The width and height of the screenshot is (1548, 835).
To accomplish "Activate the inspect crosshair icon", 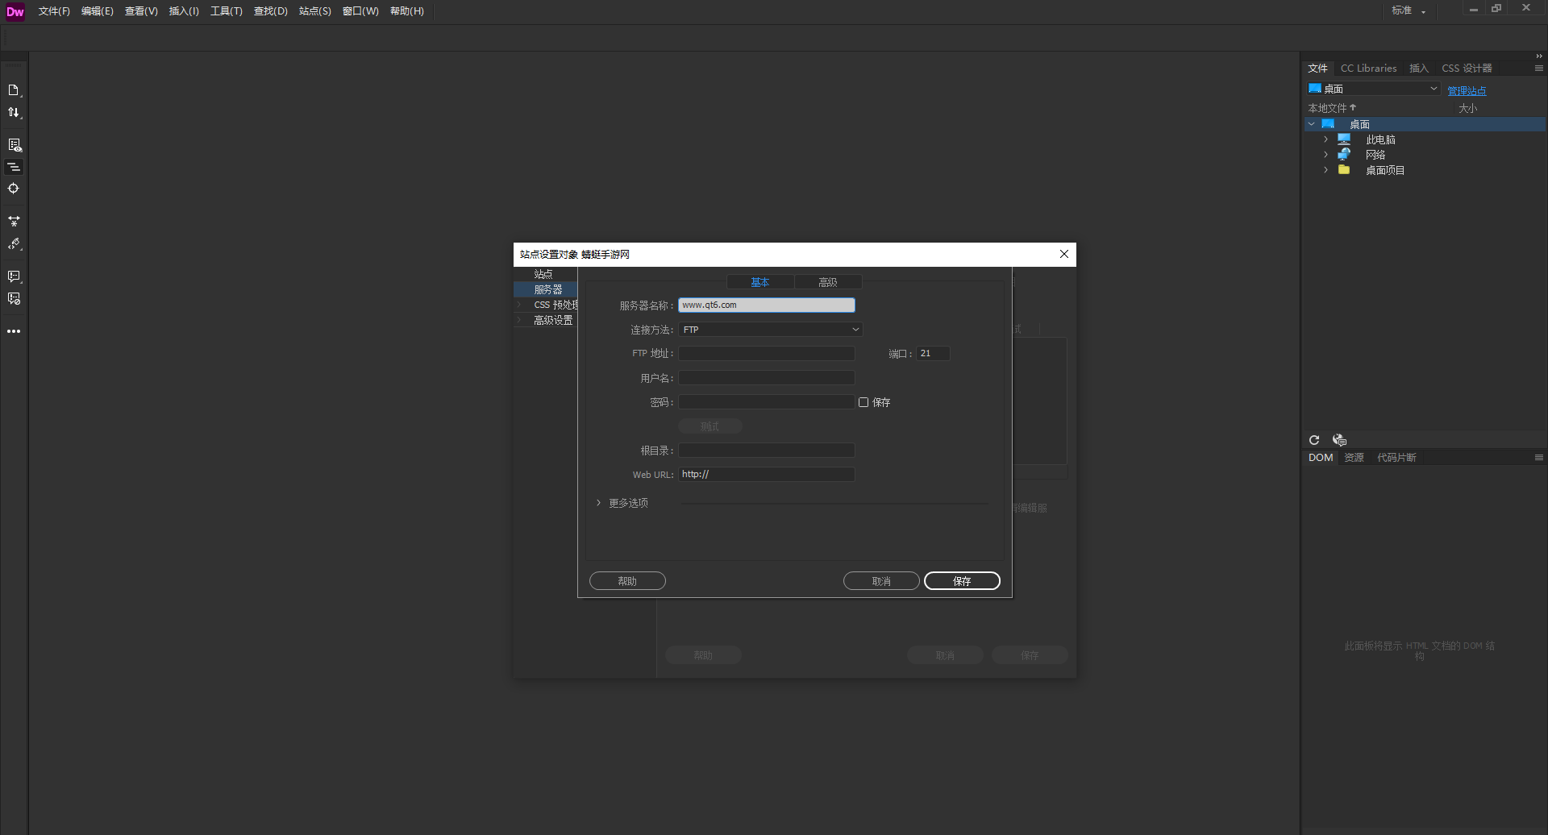I will click(14, 189).
